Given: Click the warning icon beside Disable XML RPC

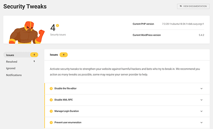Looking at the screenshot, I should click(51, 100).
